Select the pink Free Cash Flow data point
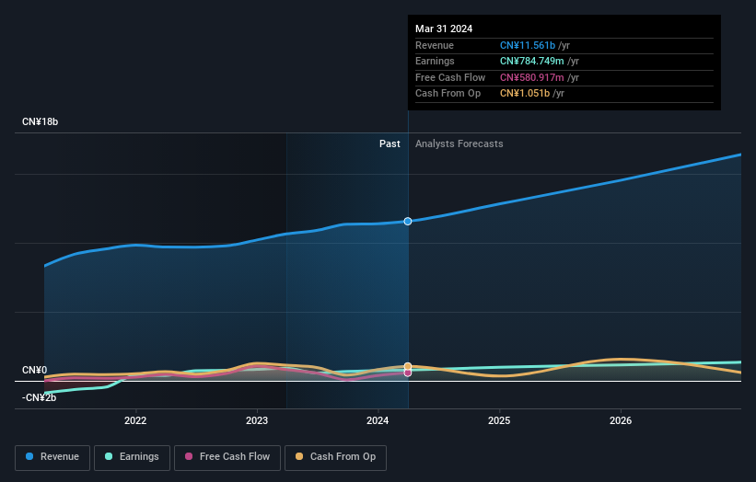The height and width of the screenshot is (482, 756). coord(408,373)
